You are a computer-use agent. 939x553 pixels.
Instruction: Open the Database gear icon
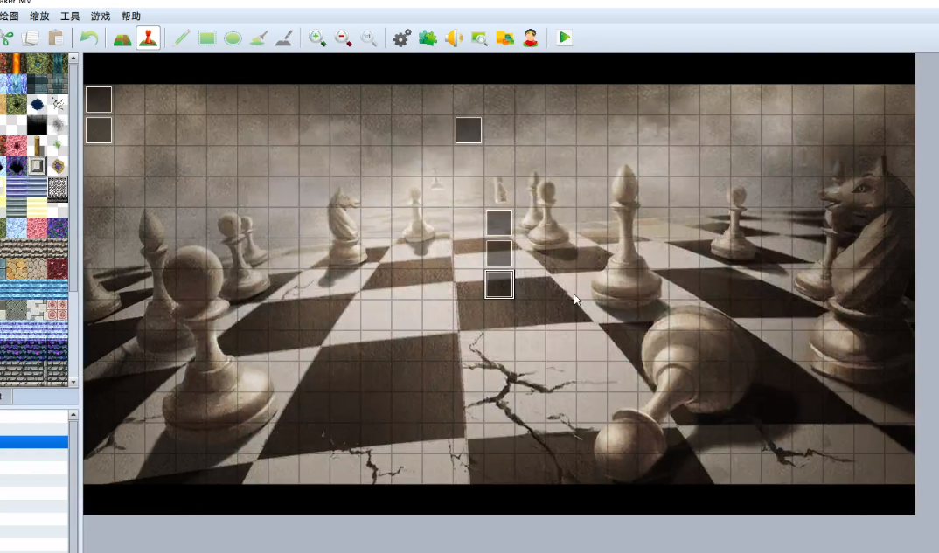click(x=402, y=38)
